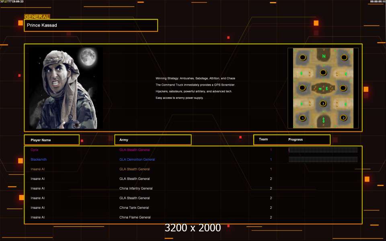Click the green dollar sign at map bottom

(324, 120)
